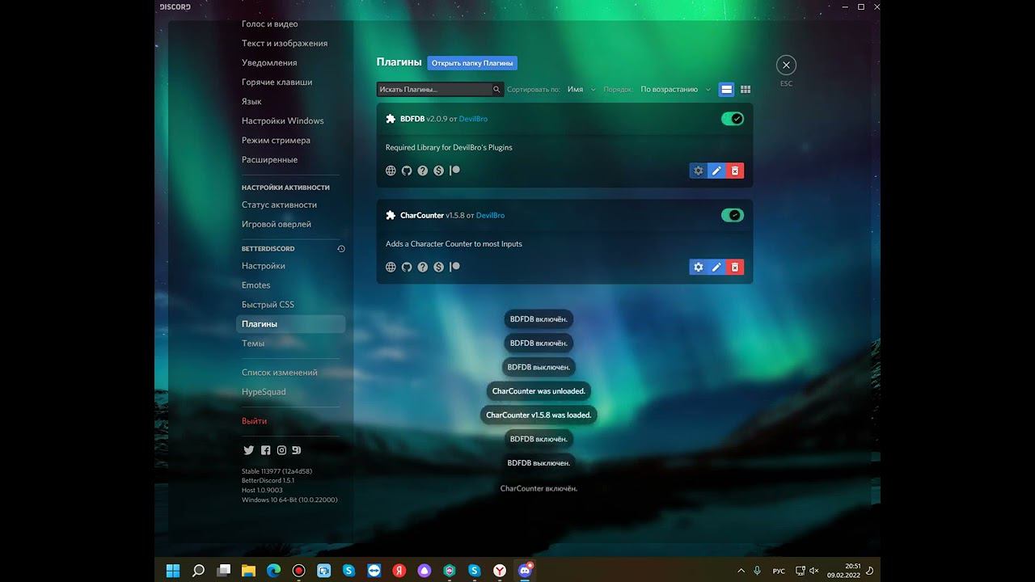
Task: Open Discord Facebook link icon
Action: coord(265,450)
